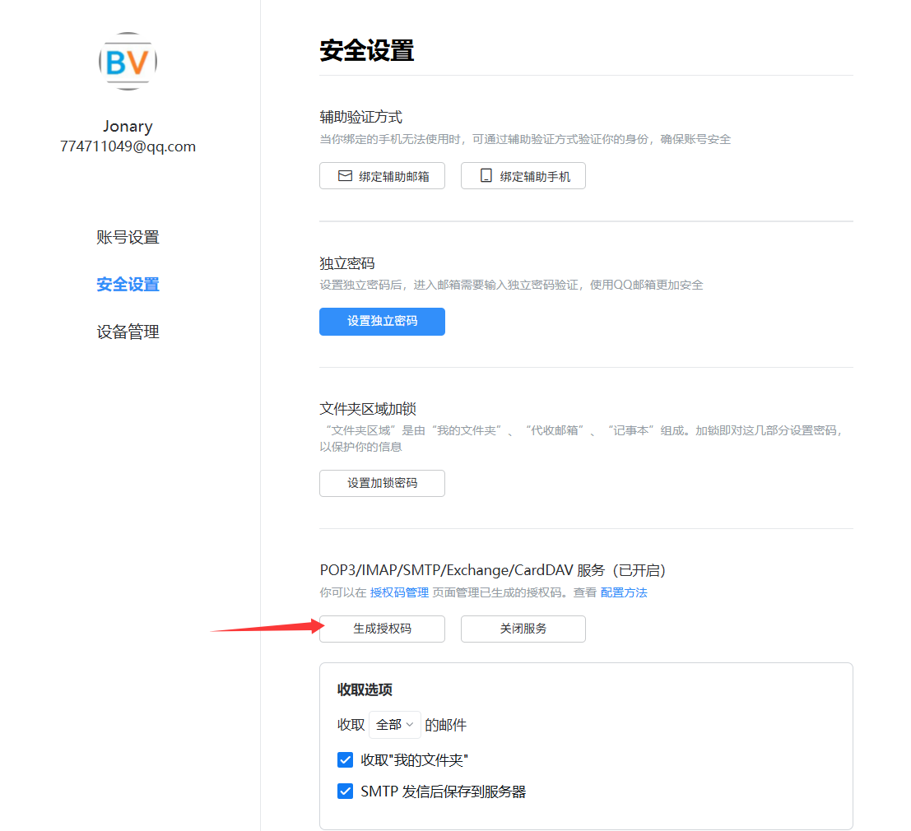Click the 辅助验证方式 section title
Screen dimensions: 911x831
[x=360, y=118]
